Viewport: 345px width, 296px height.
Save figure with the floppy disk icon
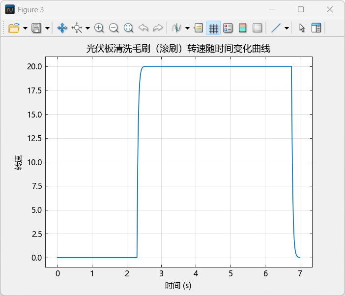coord(36,28)
